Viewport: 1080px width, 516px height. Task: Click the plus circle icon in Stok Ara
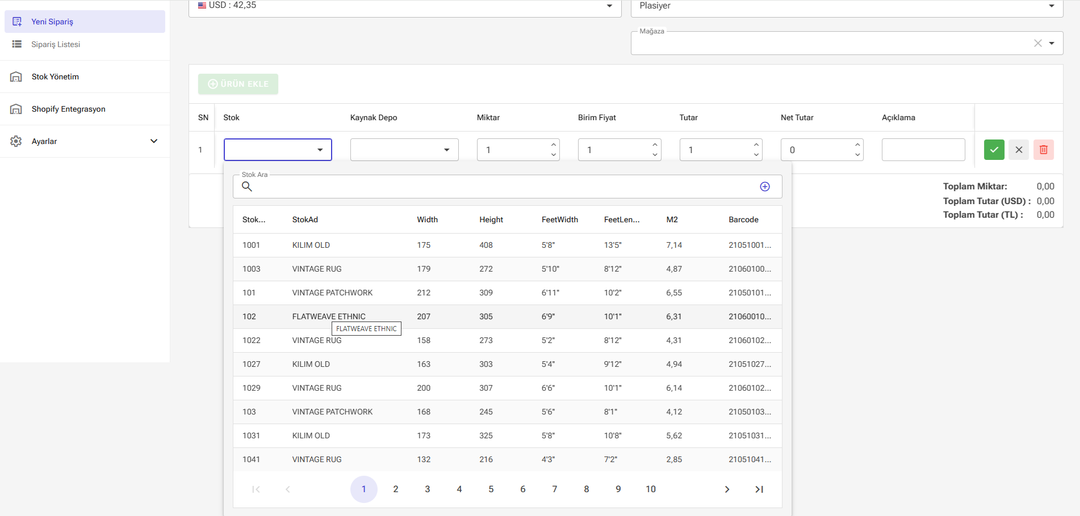coord(765,187)
